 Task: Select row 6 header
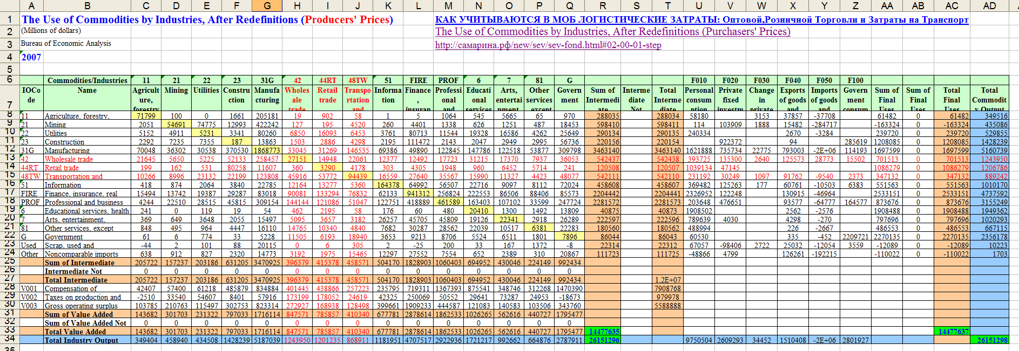coord(9,79)
